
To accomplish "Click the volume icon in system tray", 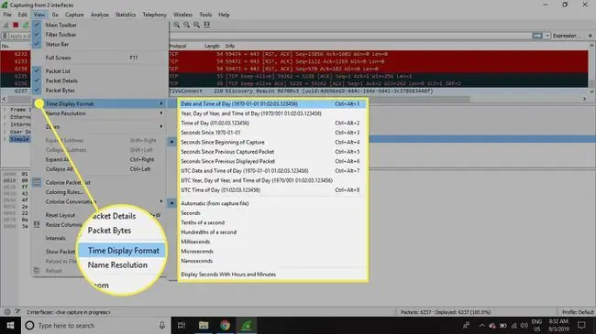I will click(524, 326).
